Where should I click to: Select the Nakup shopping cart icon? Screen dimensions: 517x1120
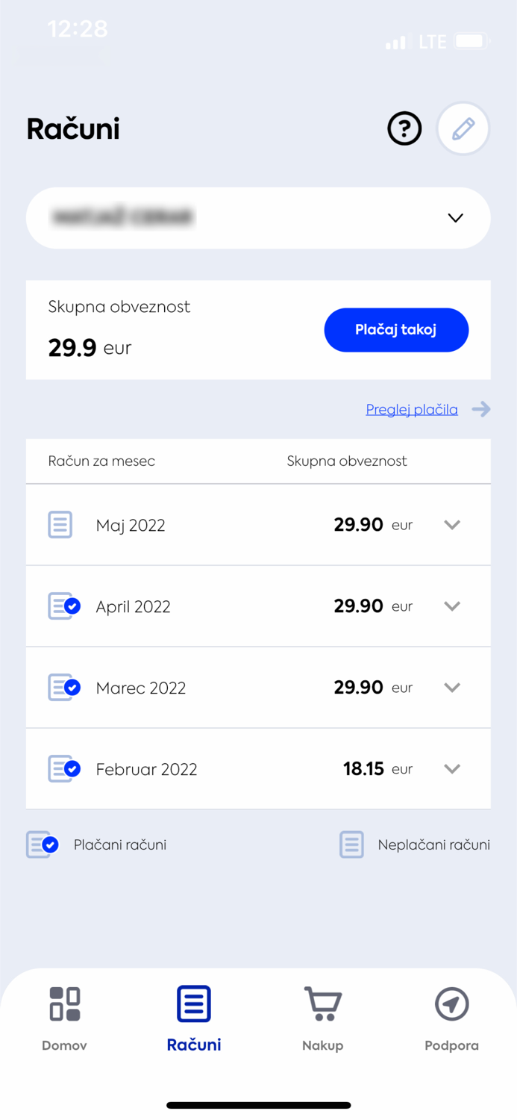click(x=322, y=1003)
